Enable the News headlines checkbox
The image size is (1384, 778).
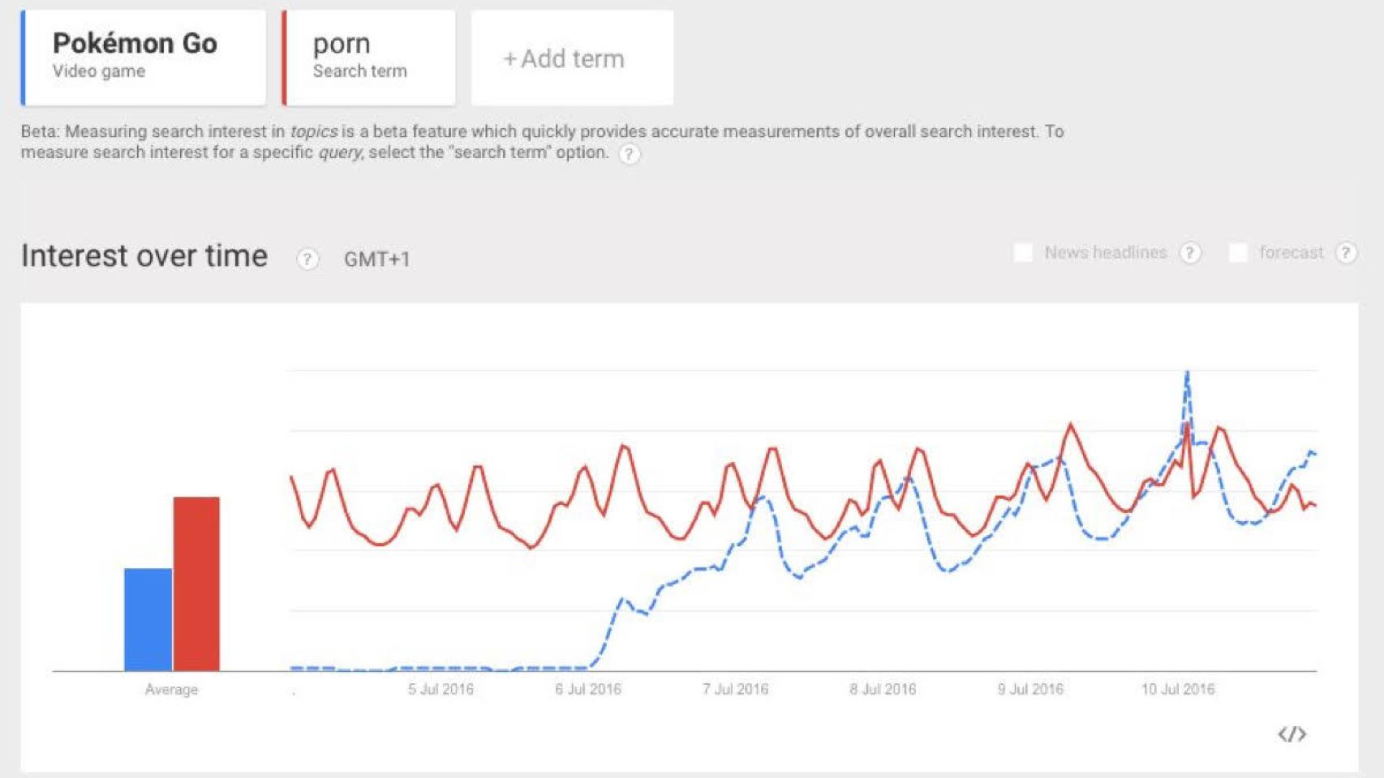[1023, 253]
